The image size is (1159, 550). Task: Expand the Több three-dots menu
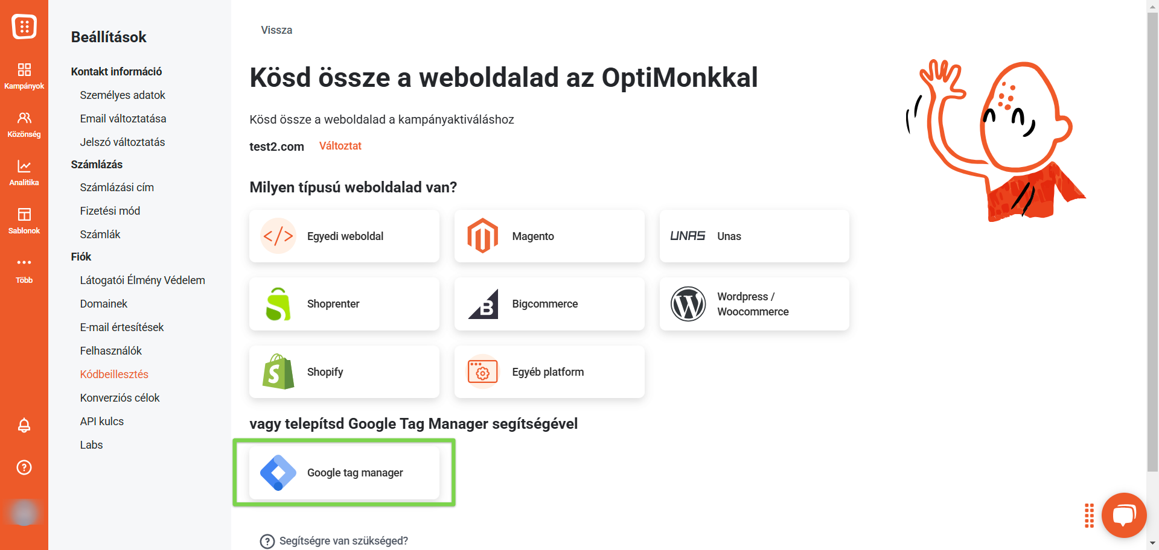(x=24, y=269)
